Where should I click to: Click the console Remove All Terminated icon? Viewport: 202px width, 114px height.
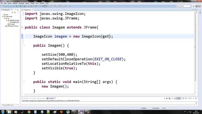169,98
